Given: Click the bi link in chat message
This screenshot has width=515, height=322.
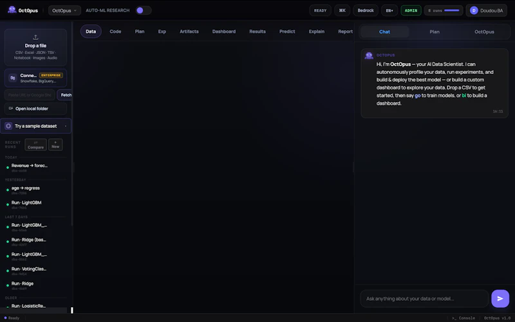Looking at the screenshot, I should click(464, 95).
